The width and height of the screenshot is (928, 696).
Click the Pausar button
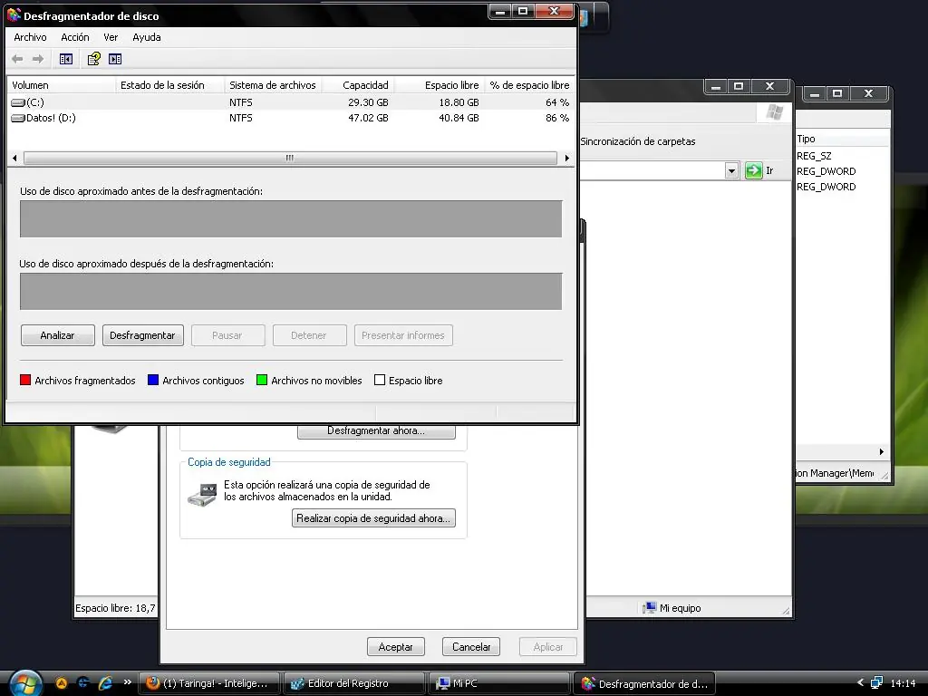[227, 335]
